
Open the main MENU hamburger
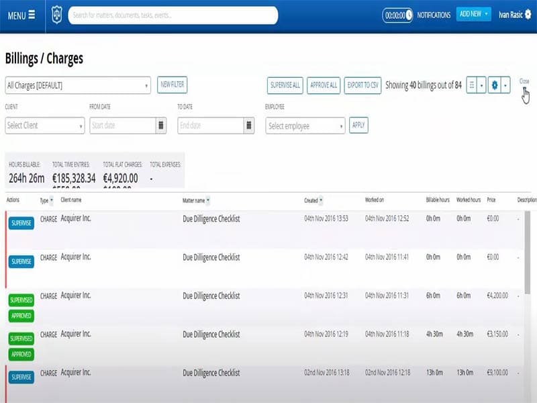(x=21, y=15)
